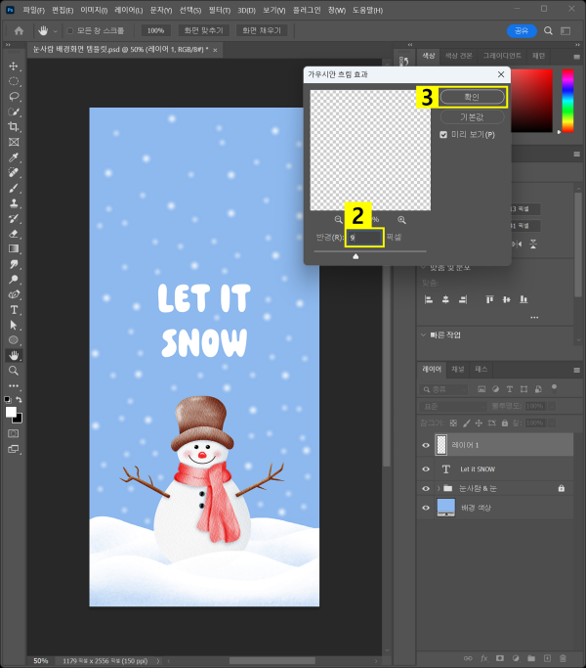Select the Path Selection tool
Viewport: 586px width, 668px height.
click(14, 325)
